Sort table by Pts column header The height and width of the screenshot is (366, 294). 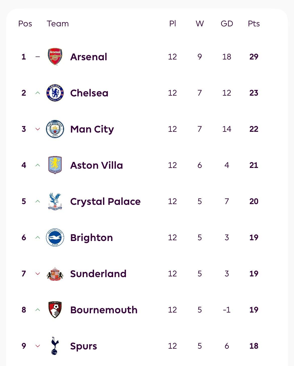coord(254,24)
